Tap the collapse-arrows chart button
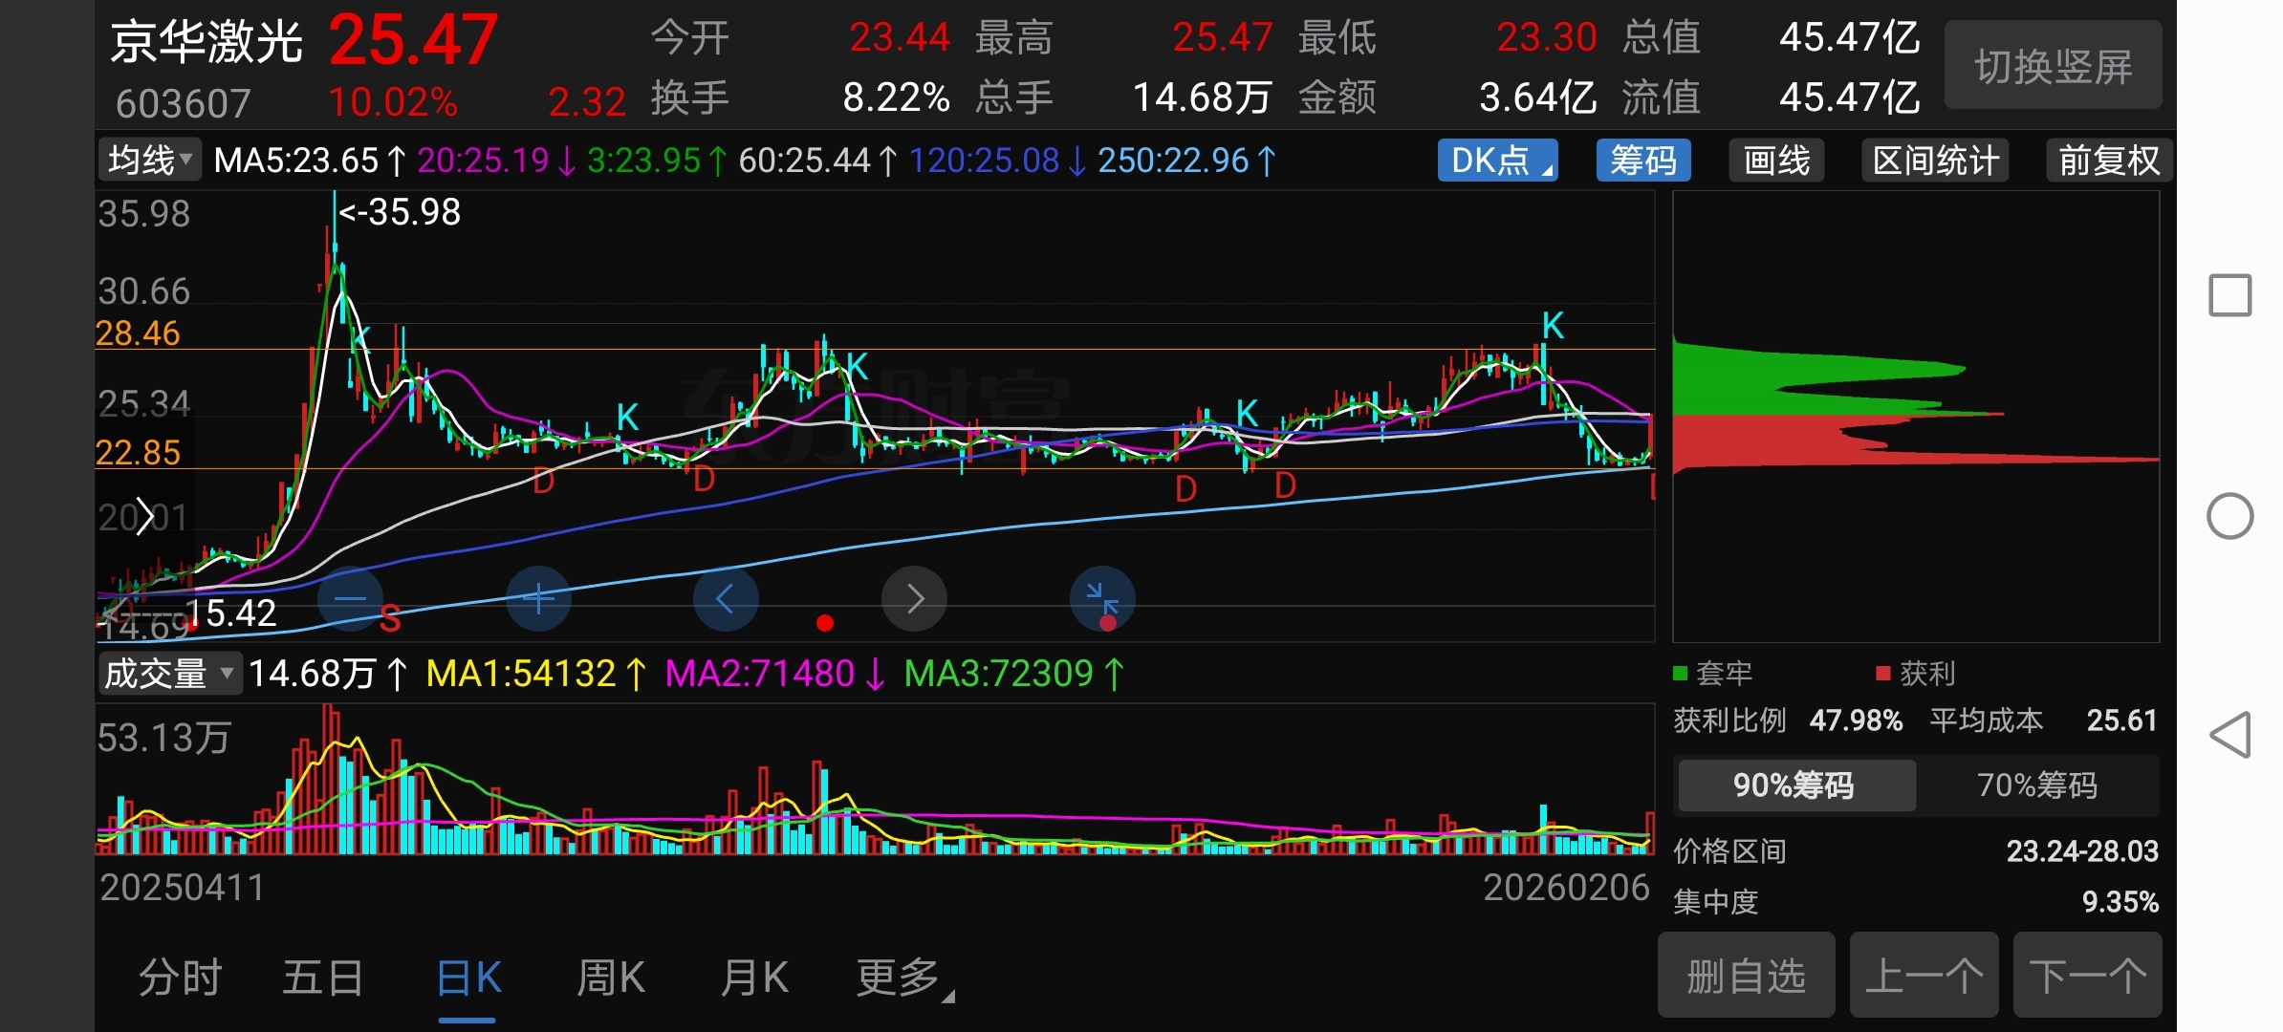Viewport: 2283px width, 1032px height. pos(1102,599)
